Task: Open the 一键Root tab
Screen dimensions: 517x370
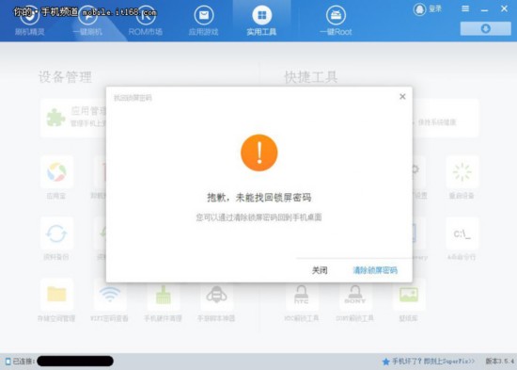Action: pos(336,21)
